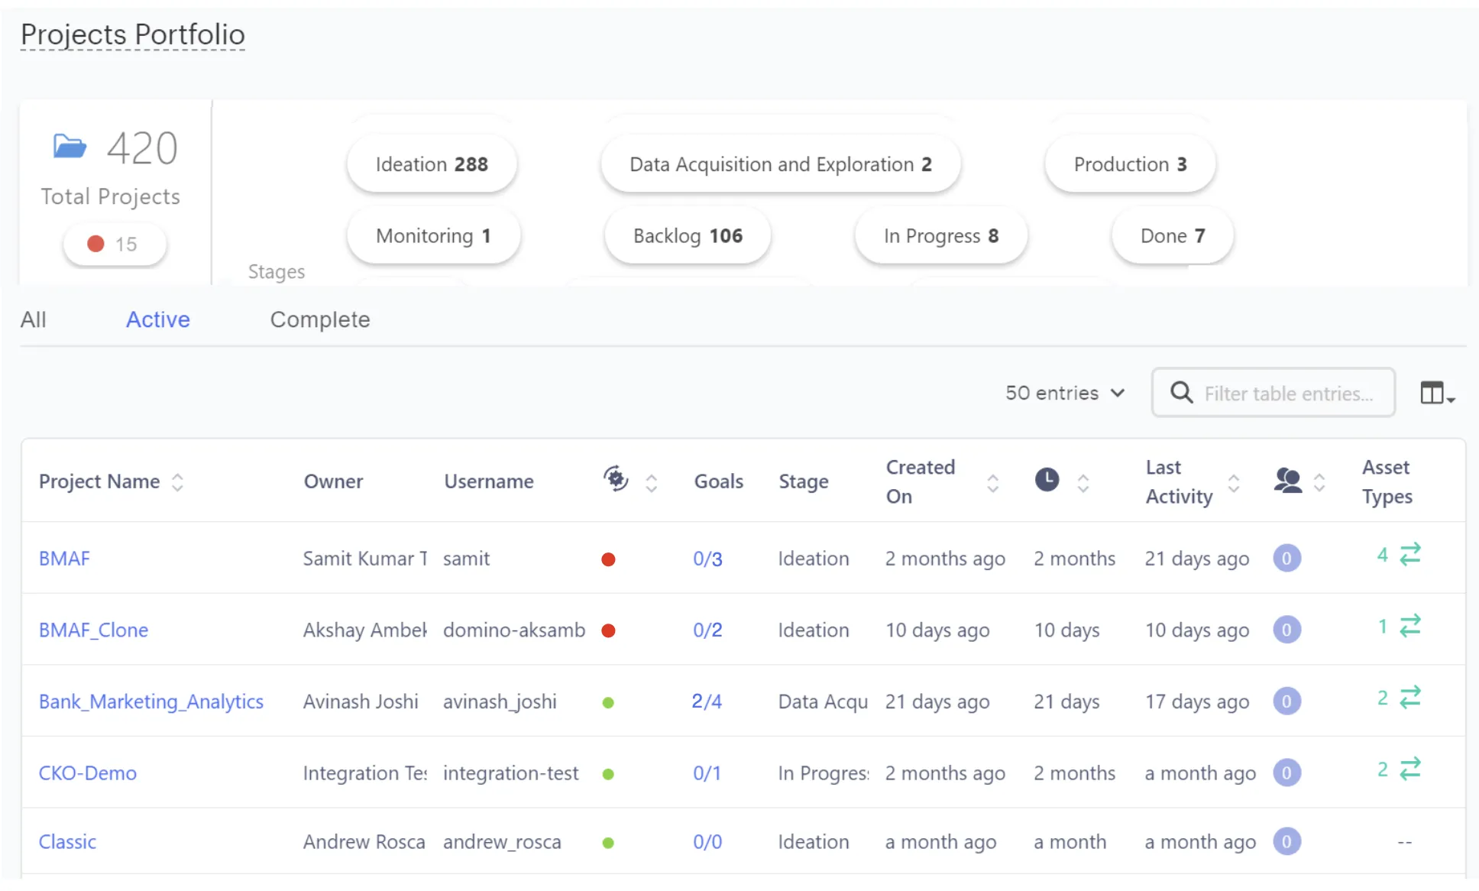Click the search magnifier icon
This screenshot has width=1479, height=891.
coord(1181,393)
